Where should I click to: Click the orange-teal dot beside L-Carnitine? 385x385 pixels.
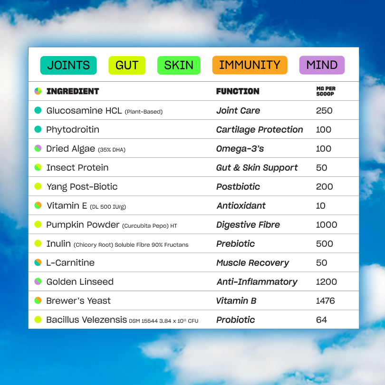[38, 263]
